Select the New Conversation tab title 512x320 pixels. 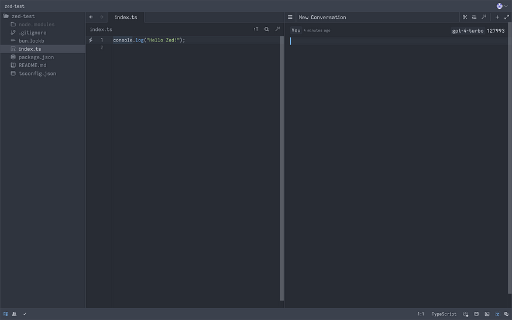click(322, 18)
